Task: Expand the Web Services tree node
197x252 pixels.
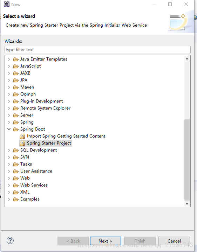Action: [x=9, y=185]
